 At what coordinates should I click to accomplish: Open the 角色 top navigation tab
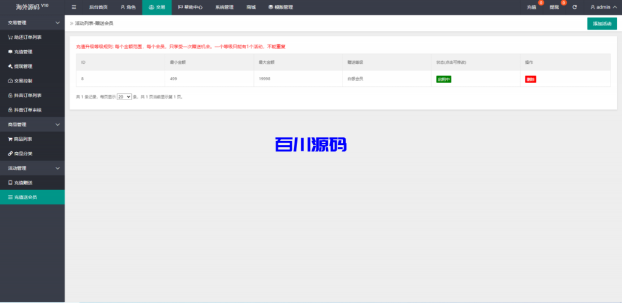click(x=128, y=7)
